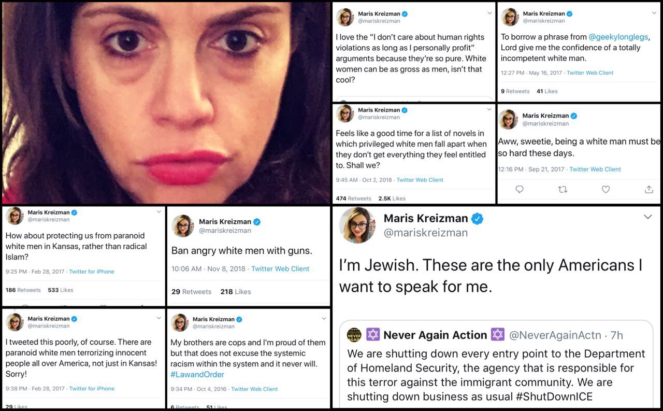Click verified badge on 'Ban angry white men' tweet
Screen dimensions: 663x411
[256, 222]
